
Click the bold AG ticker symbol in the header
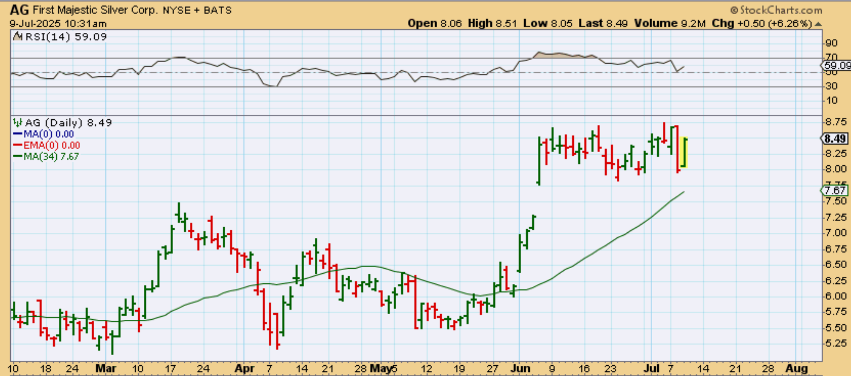[19, 9]
